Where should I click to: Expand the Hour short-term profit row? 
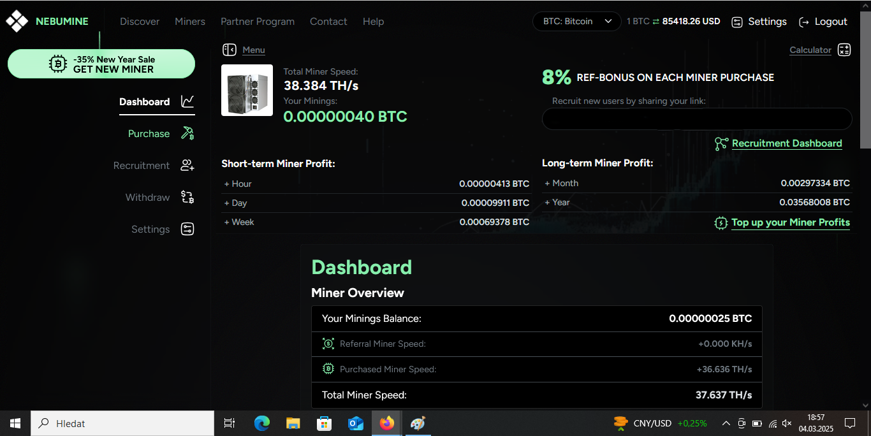(238, 184)
